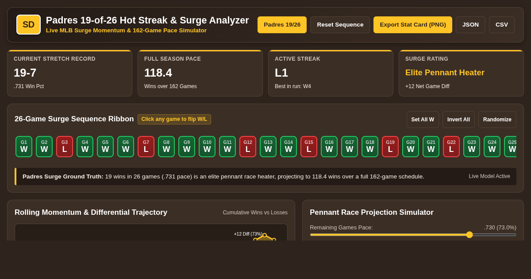531x279 pixels.
Task: Click the 'Click any game to flip W/L' hint badge
Action: pos(174,120)
